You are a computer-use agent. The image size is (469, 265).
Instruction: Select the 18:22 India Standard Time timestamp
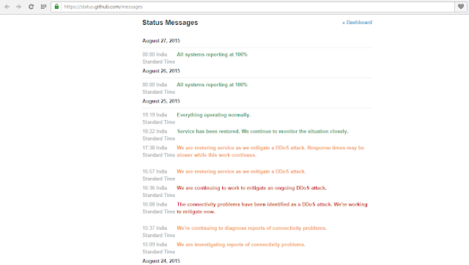click(158, 135)
